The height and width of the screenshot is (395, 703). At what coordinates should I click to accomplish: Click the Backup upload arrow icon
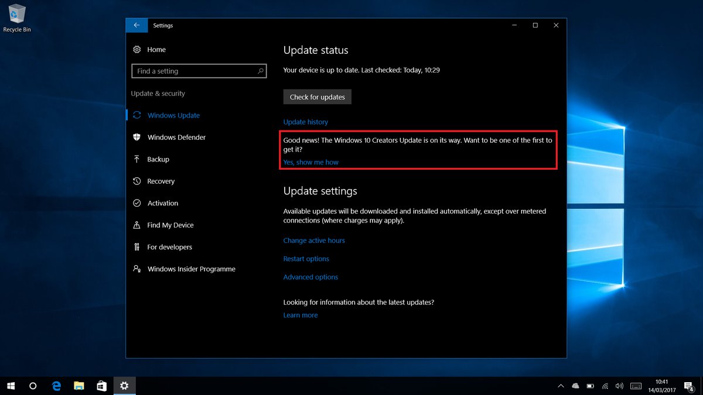[136, 159]
